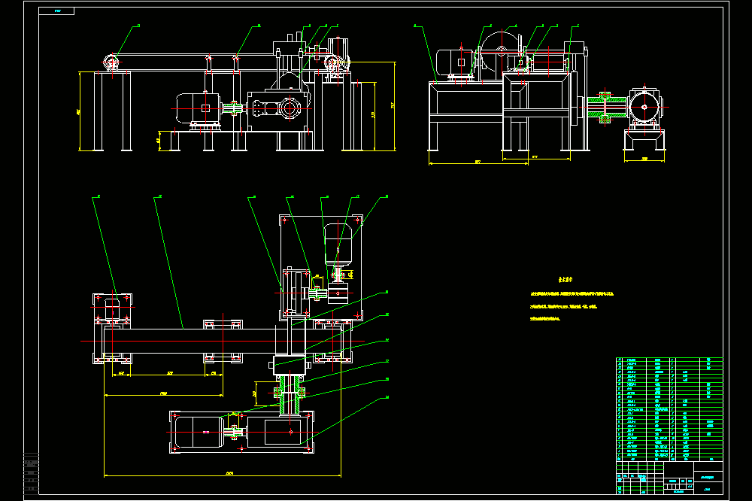The height and width of the screenshot is (501, 752).
Task: Click the motor at the bottom of the plan view
Action: (200, 432)
